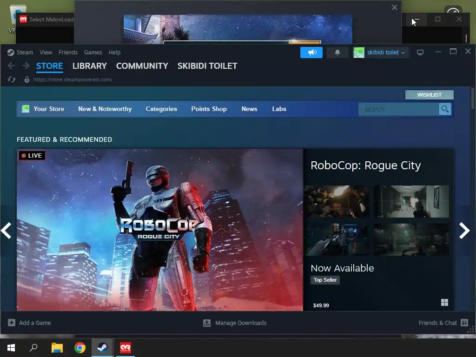This screenshot has height=357, width=476.
Task: Open the Labs link
Action: (x=279, y=109)
